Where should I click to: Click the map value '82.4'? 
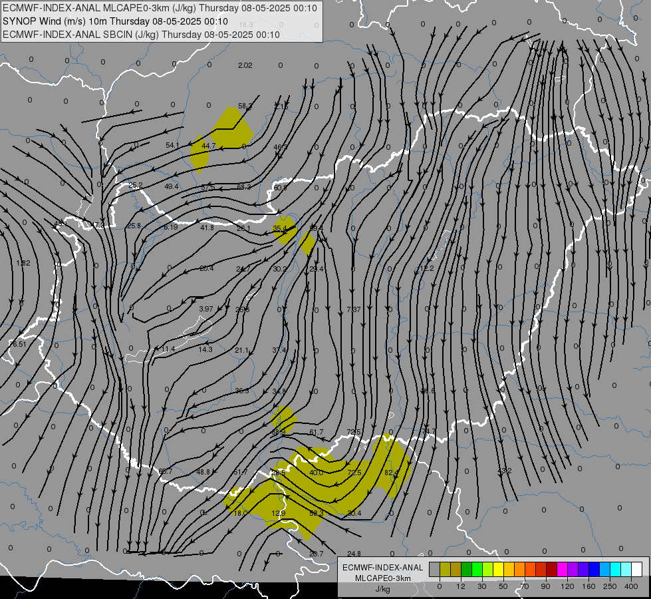tap(391, 473)
